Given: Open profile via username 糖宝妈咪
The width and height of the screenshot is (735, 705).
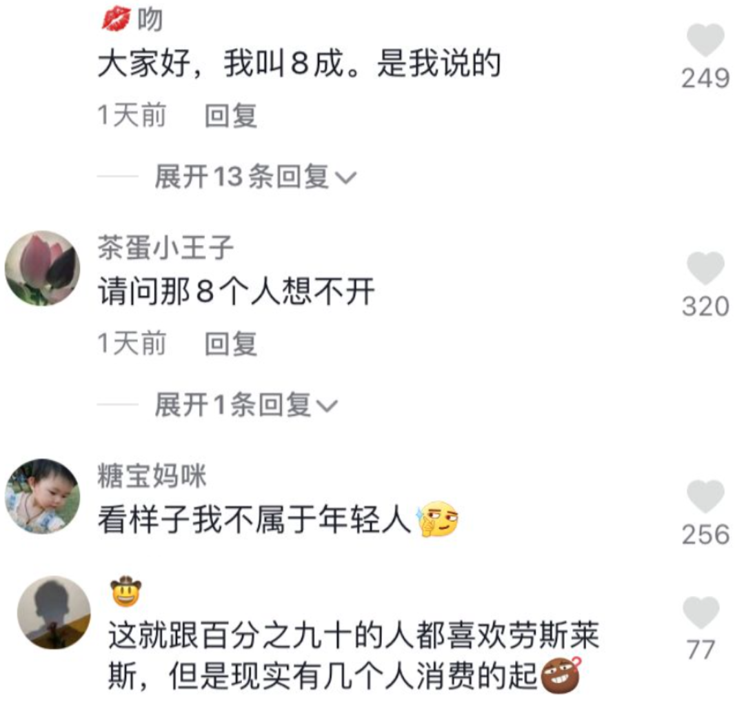Looking at the screenshot, I should 152,475.
